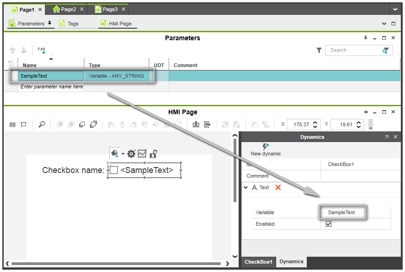This screenshot has width=405, height=272.
Task: Pin the Parameters panel
Action: click(366, 38)
